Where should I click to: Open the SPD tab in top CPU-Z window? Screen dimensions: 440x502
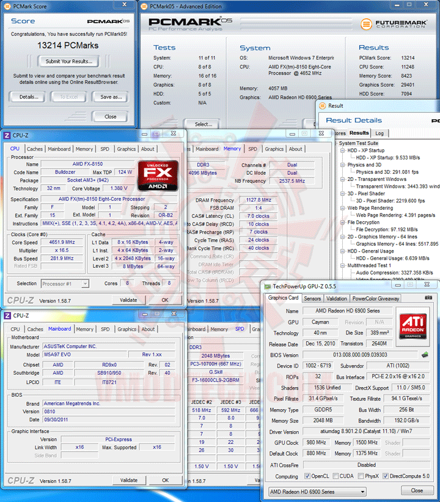coord(105,149)
